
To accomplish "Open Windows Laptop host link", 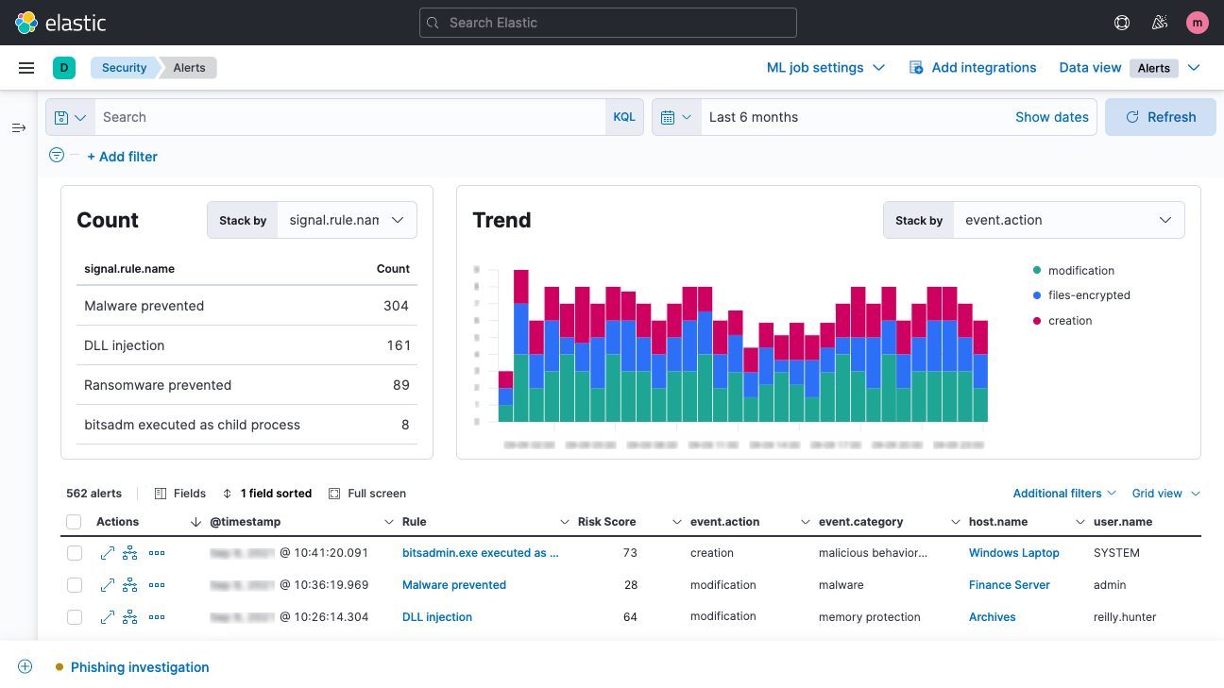I will click(x=1014, y=553).
